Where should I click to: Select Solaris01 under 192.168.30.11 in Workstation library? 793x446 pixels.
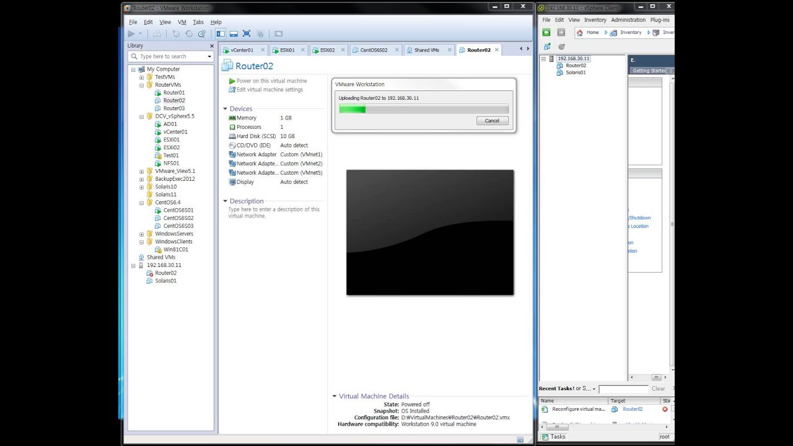tap(165, 281)
